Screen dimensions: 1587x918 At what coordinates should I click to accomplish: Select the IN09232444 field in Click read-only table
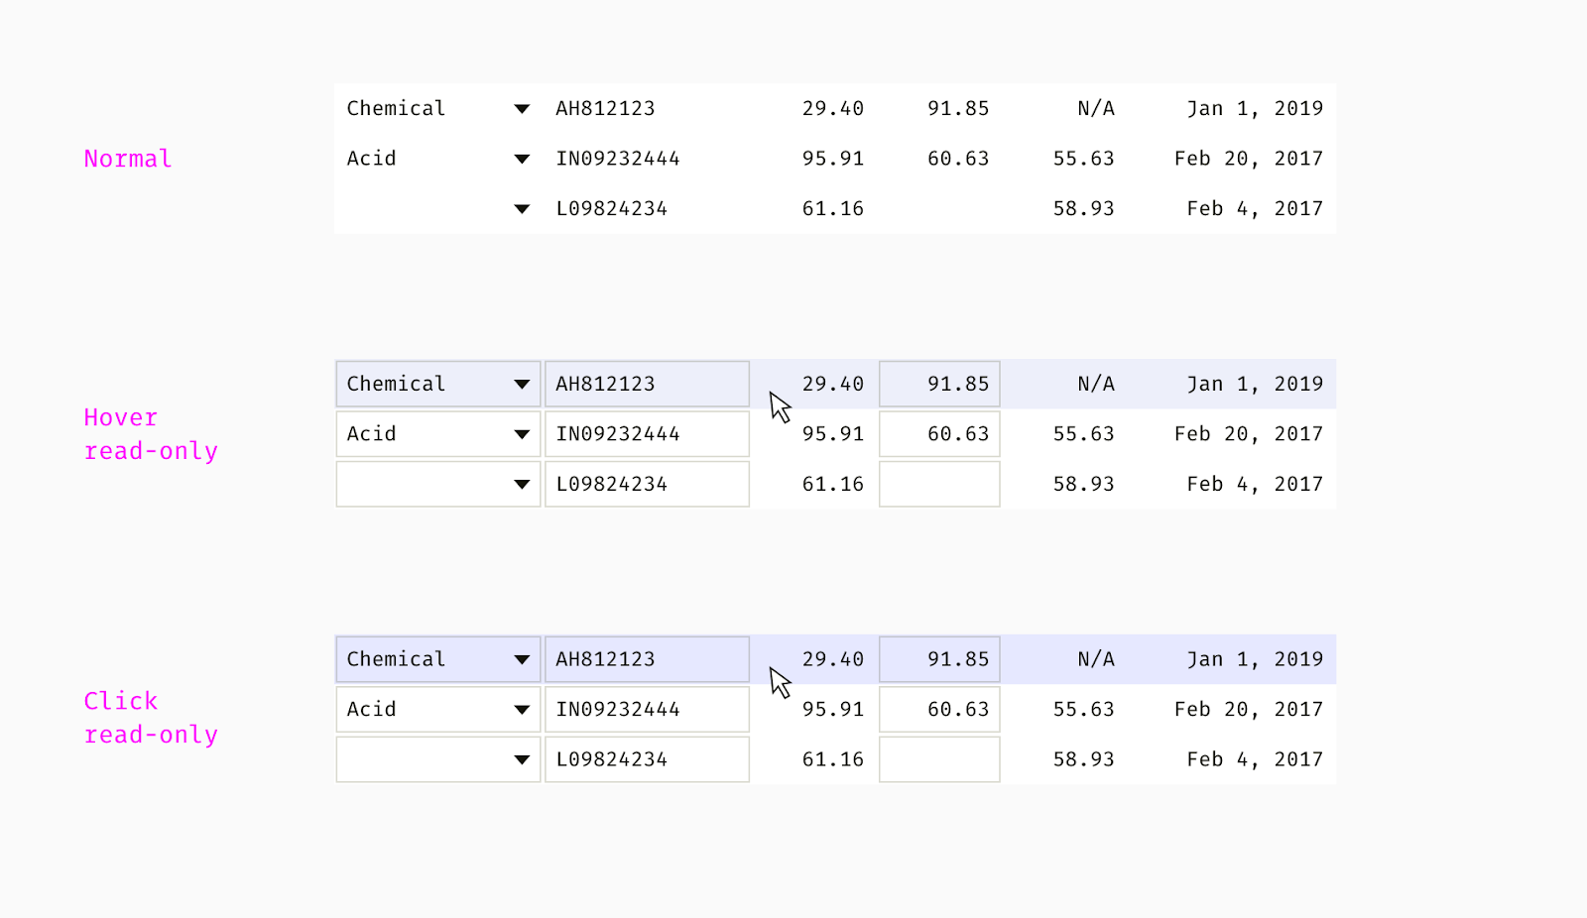[x=646, y=710]
